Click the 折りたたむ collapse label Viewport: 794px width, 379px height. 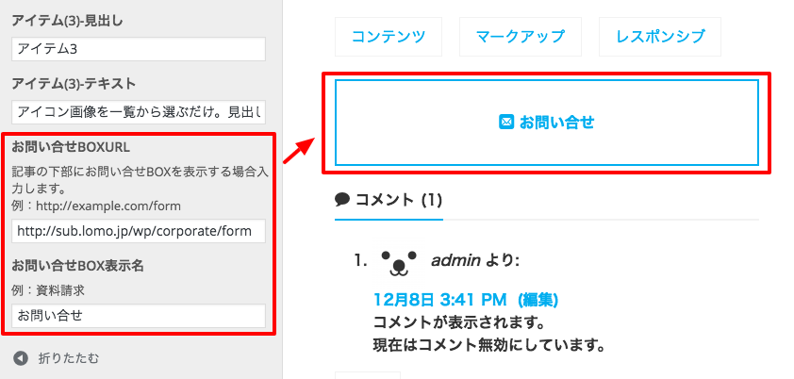(68, 358)
